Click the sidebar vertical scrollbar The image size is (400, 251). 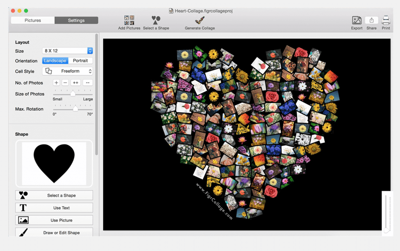pyautogui.click(x=96, y=95)
